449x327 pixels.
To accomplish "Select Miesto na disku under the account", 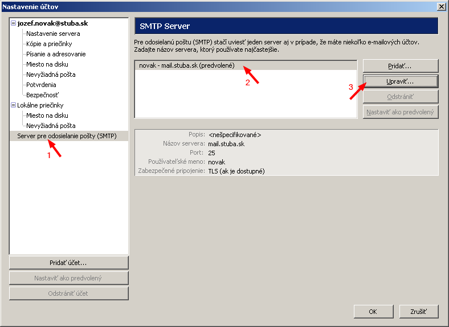I will coord(47,64).
